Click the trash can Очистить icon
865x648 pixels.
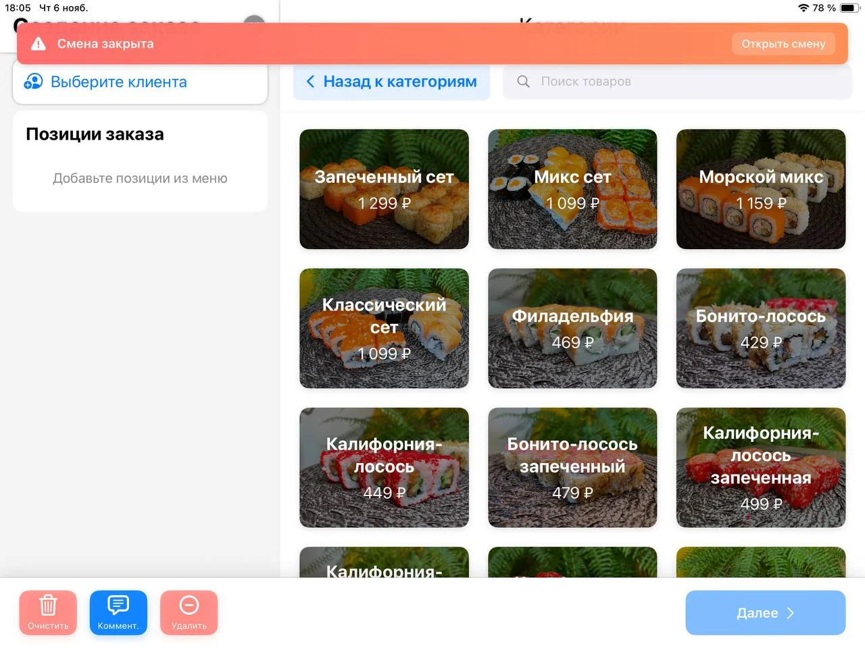pos(48,605)
